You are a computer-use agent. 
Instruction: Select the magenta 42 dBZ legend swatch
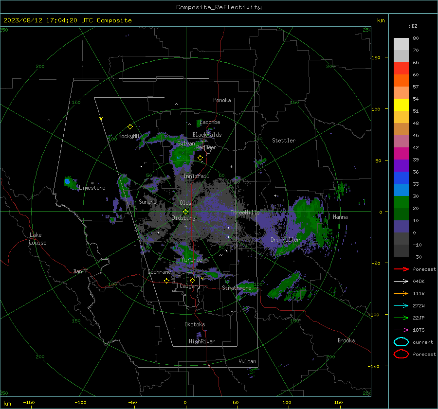[x=401, y=154]
